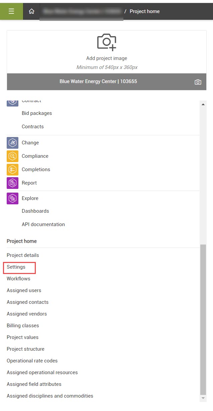Select Bid packages under Contract
The width and height of the screenshot is (213, 411).
(37, 113)
